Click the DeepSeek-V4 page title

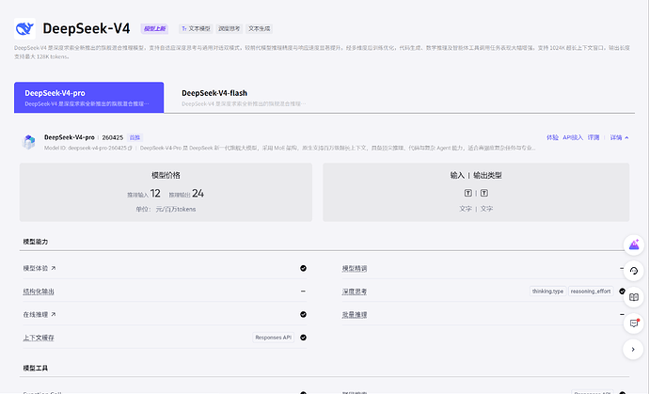87,28
